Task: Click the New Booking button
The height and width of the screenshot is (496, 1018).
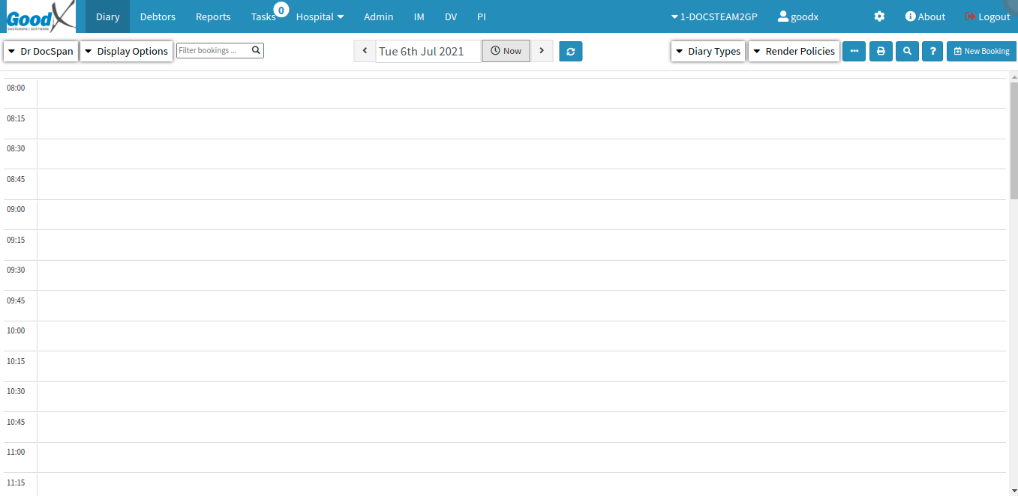Action: click(981, 51)
